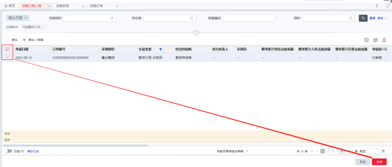
Task: Uncheck the row dated 2022-08-12
Action: coord(7,58)
